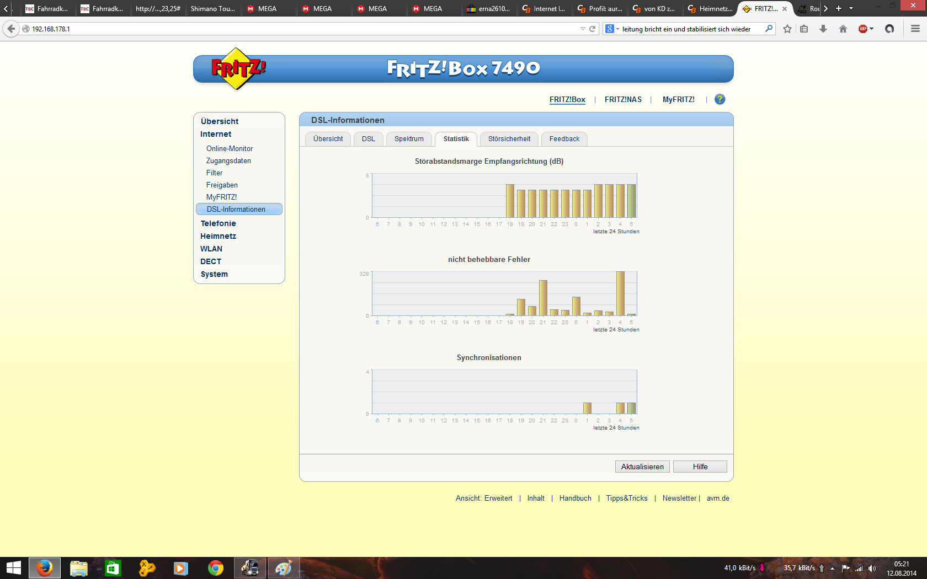
Task: Open Paint palette icon in taskbar
Action: click(284, 568)
